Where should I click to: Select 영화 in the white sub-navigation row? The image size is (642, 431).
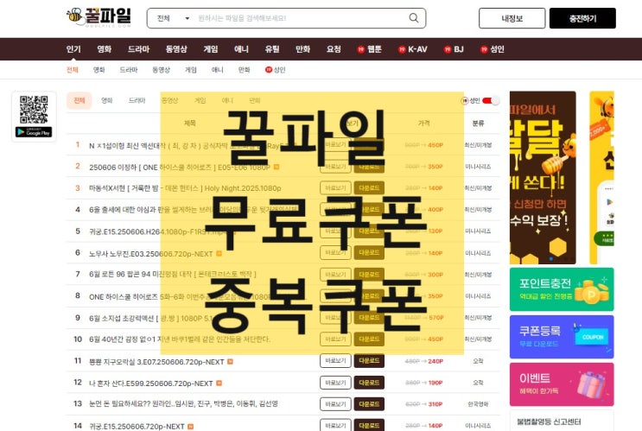[99, 70]
